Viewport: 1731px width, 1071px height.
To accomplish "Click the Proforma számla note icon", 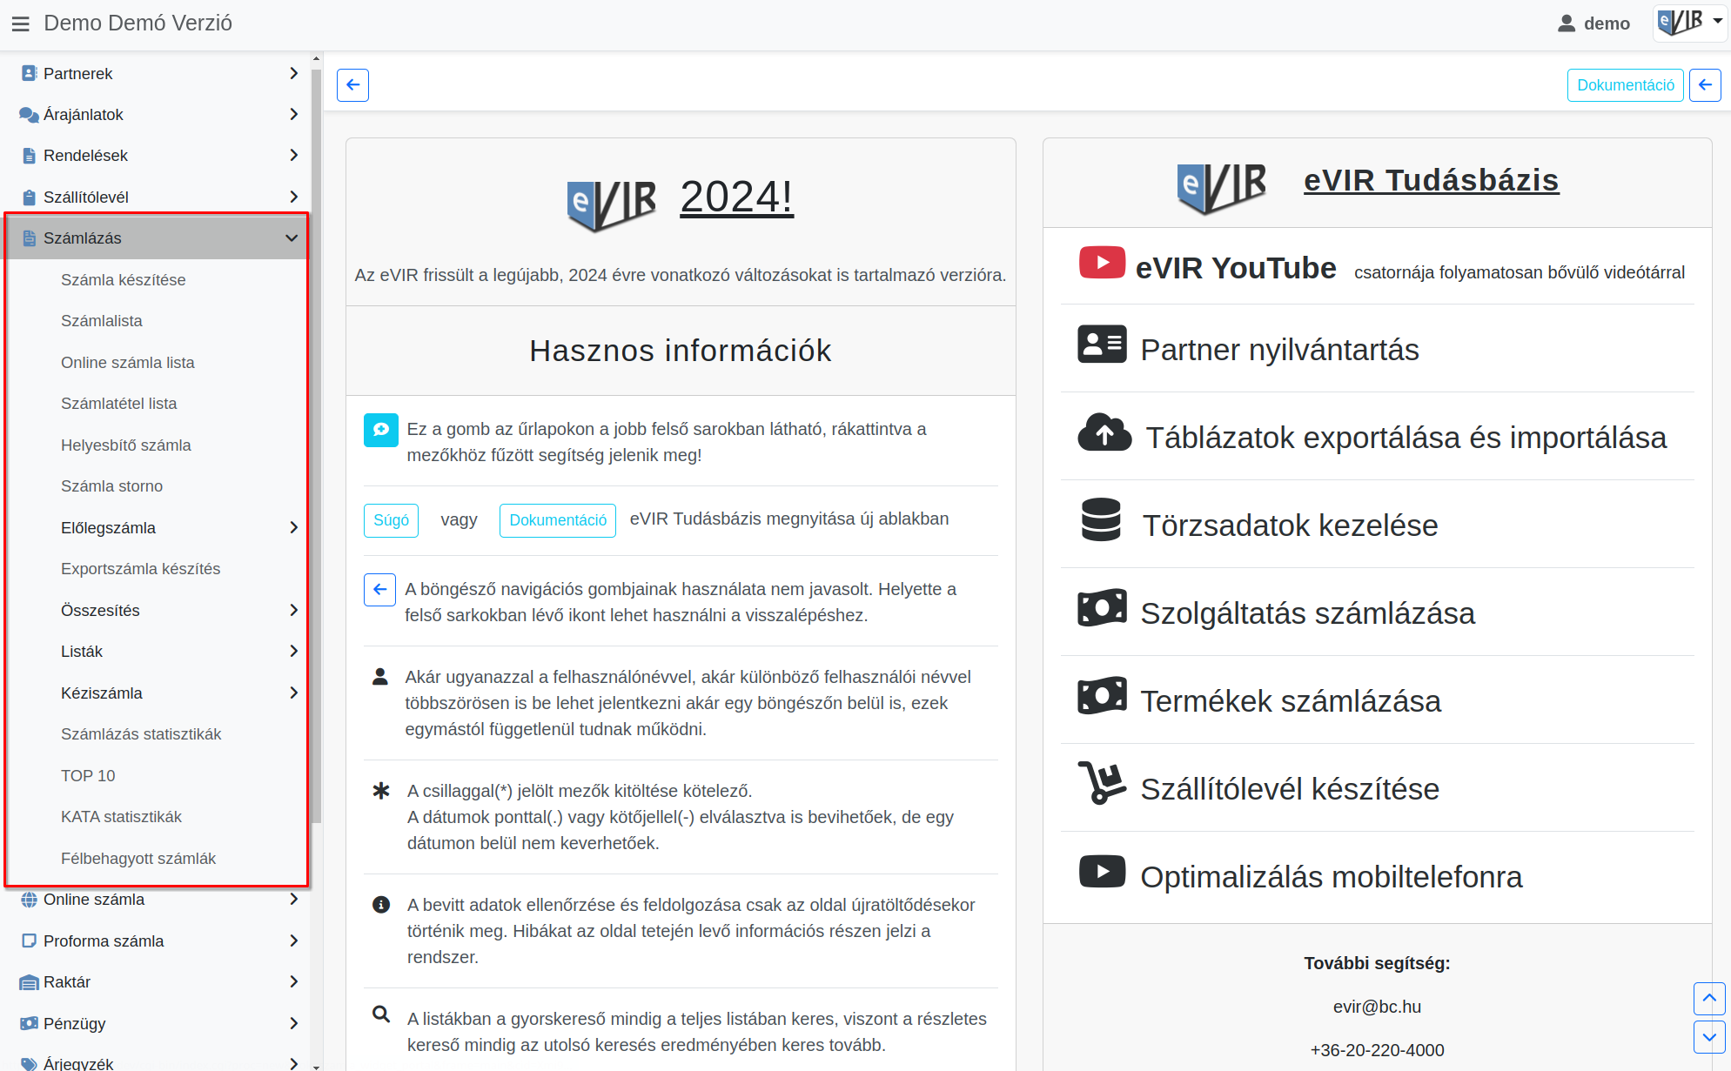I will click(x=29, y=940).
